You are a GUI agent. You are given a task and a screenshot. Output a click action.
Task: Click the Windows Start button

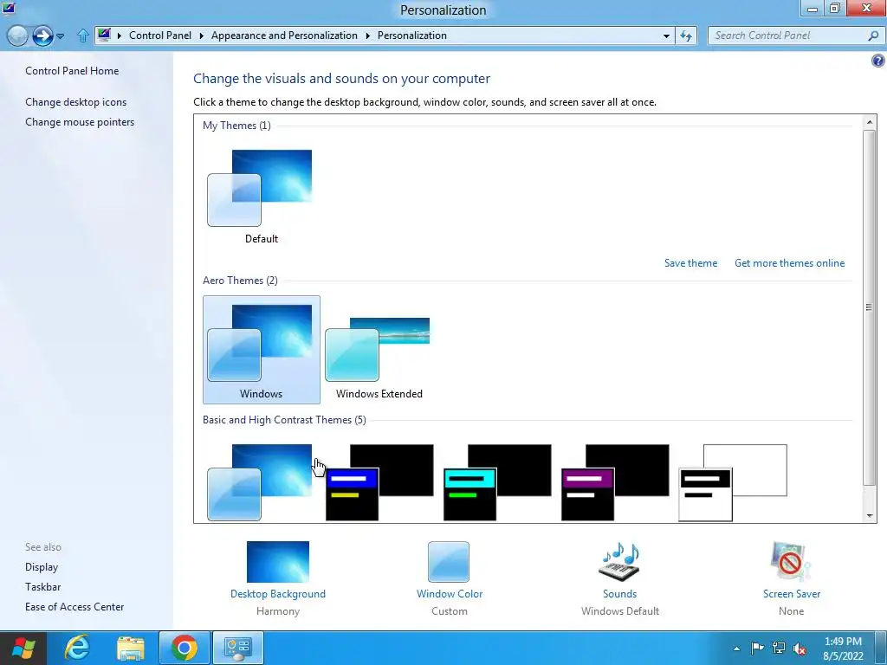pyautogui.click(x=23, y=648)
